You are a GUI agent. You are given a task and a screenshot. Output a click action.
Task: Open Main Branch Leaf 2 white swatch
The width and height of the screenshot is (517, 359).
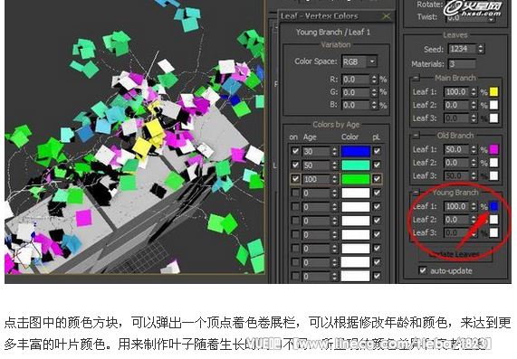pos(493,105)
